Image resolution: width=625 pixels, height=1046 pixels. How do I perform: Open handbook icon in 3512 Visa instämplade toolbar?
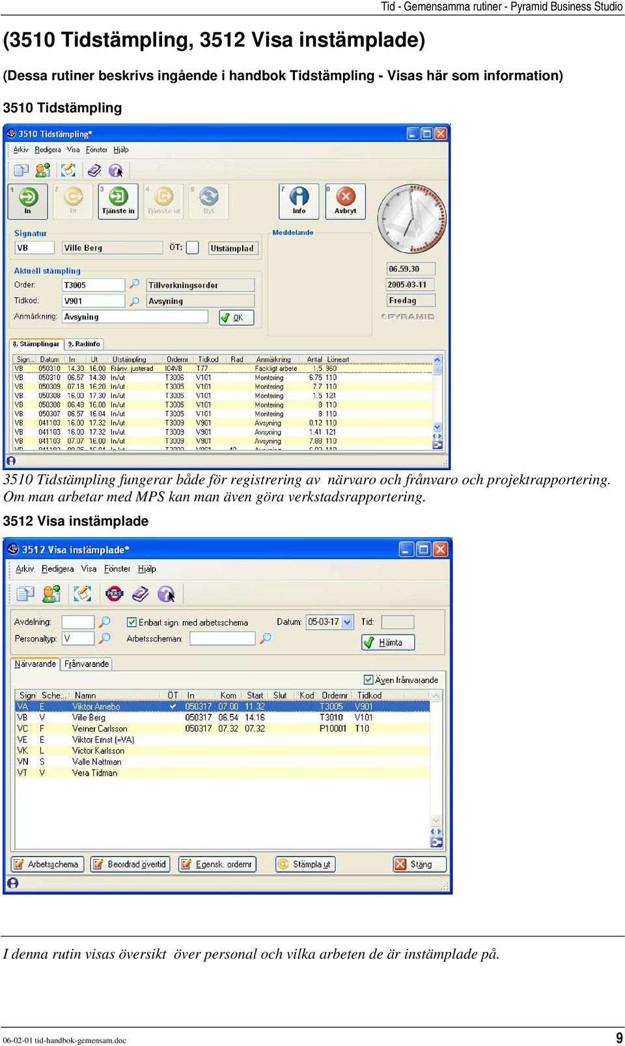pyautogui.click(x=140, y=594)
